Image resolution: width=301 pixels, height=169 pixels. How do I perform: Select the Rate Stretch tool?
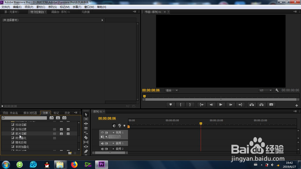[86, 133]
